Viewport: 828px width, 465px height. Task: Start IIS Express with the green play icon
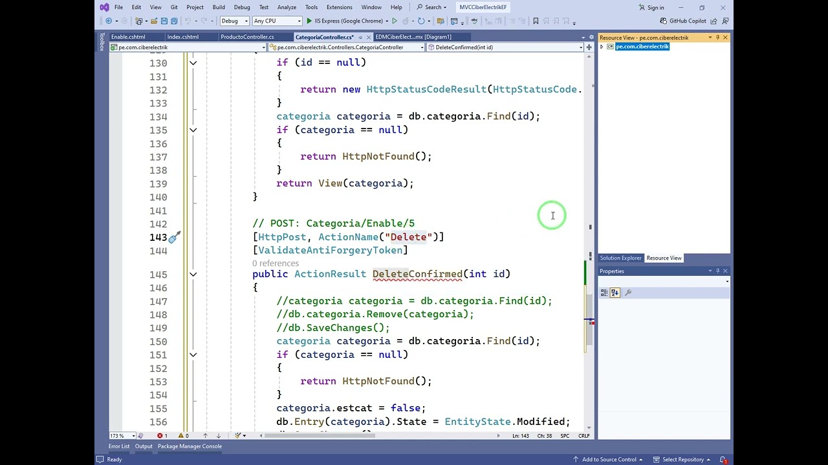309,21
